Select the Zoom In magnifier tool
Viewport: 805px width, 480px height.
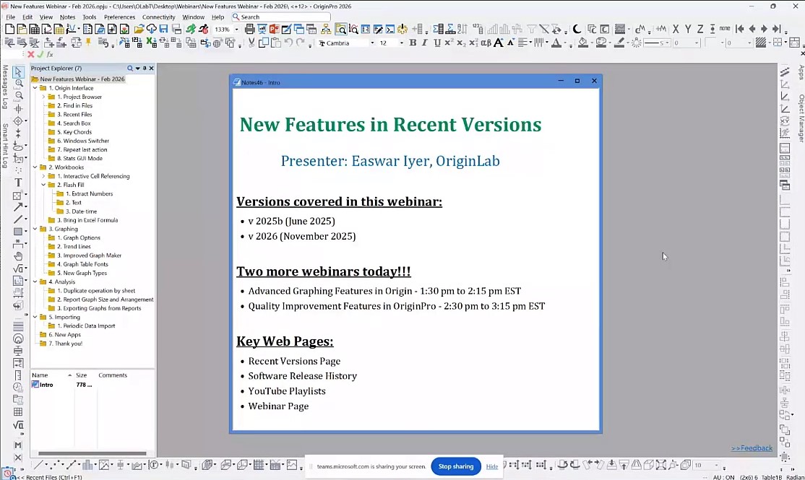tap(19, 84)
